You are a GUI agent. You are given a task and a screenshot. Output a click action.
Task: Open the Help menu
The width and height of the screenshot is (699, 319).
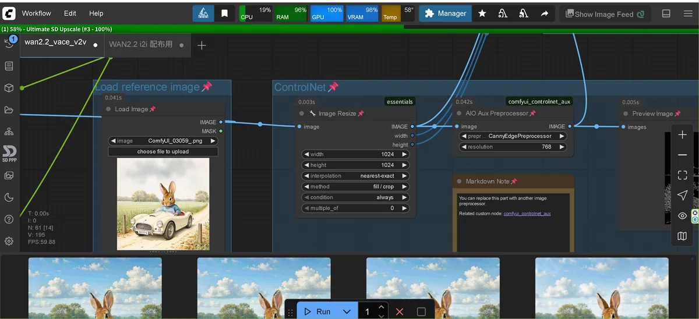pos(96,13)
